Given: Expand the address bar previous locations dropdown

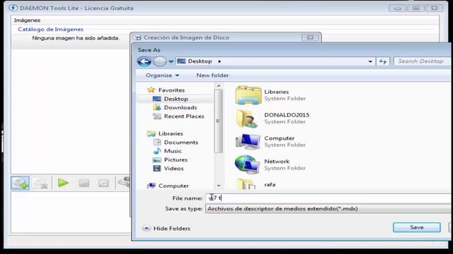Looking at the screenshot, I should tap(370, 61).
